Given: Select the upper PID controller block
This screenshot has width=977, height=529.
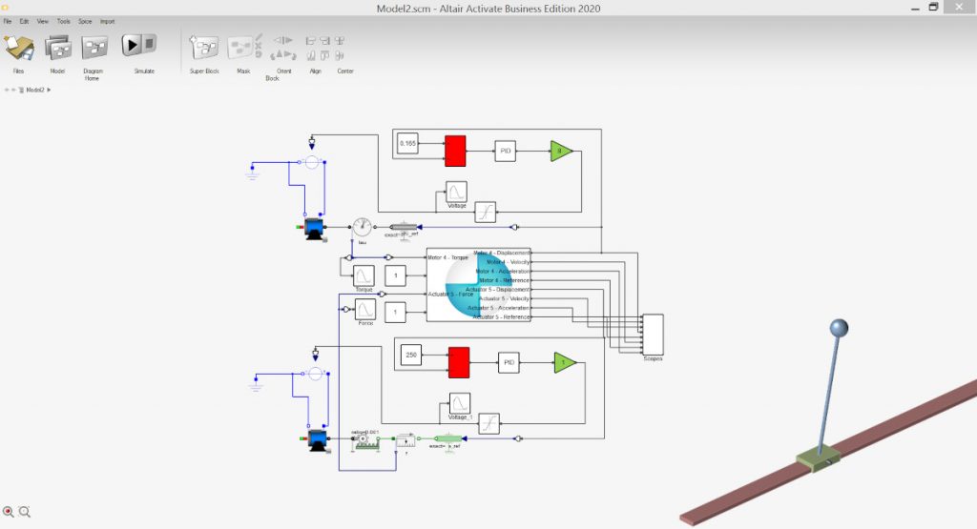Looking at the screenshot, I should (506, 151).
